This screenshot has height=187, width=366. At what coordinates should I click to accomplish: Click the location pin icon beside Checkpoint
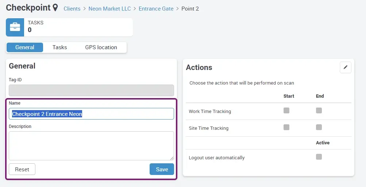[55, 8]
